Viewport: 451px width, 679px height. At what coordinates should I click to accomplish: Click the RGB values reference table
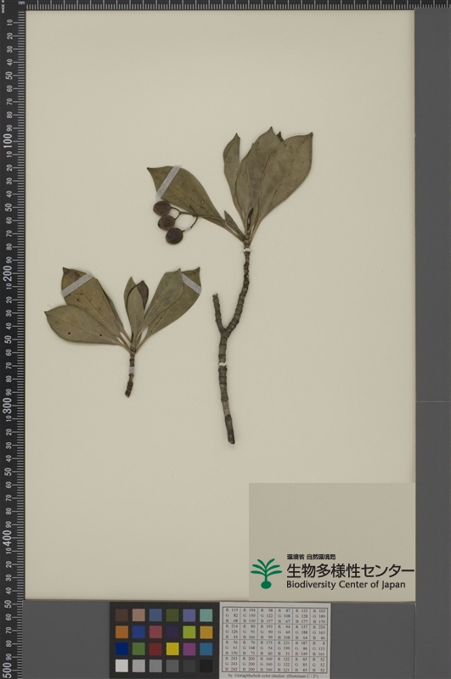point(274,640)
